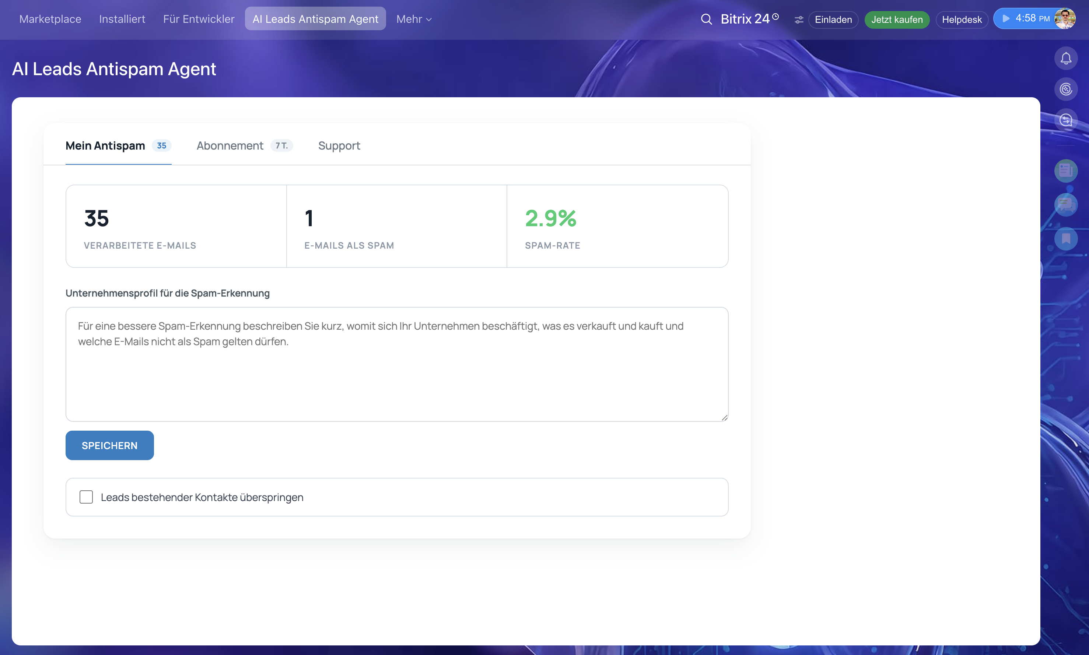Focus the Unternehmensprofil text area
1089x655 pixels.
point(397,364)
